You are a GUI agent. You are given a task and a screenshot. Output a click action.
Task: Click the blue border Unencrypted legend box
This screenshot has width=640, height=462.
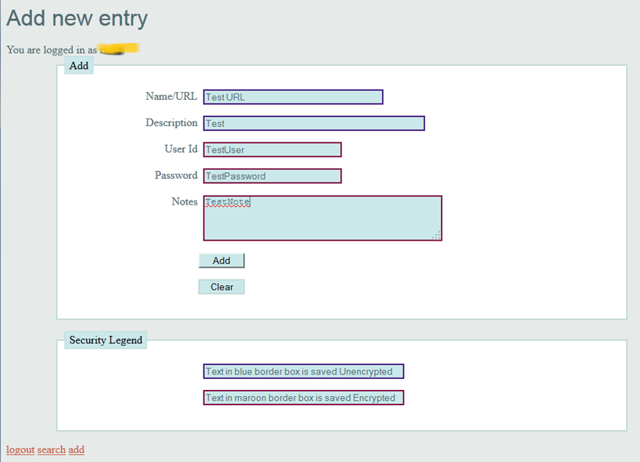[x=303, y=372]
